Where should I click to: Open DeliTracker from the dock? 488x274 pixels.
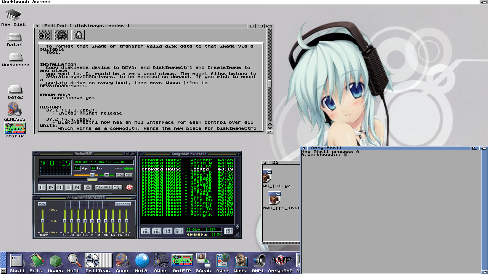(99, 263)
